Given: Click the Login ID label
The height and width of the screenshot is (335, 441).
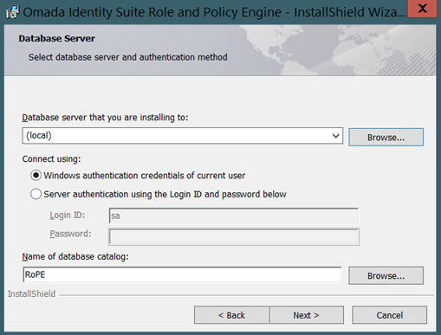Looking at the screenshot, I should point(68,216).
